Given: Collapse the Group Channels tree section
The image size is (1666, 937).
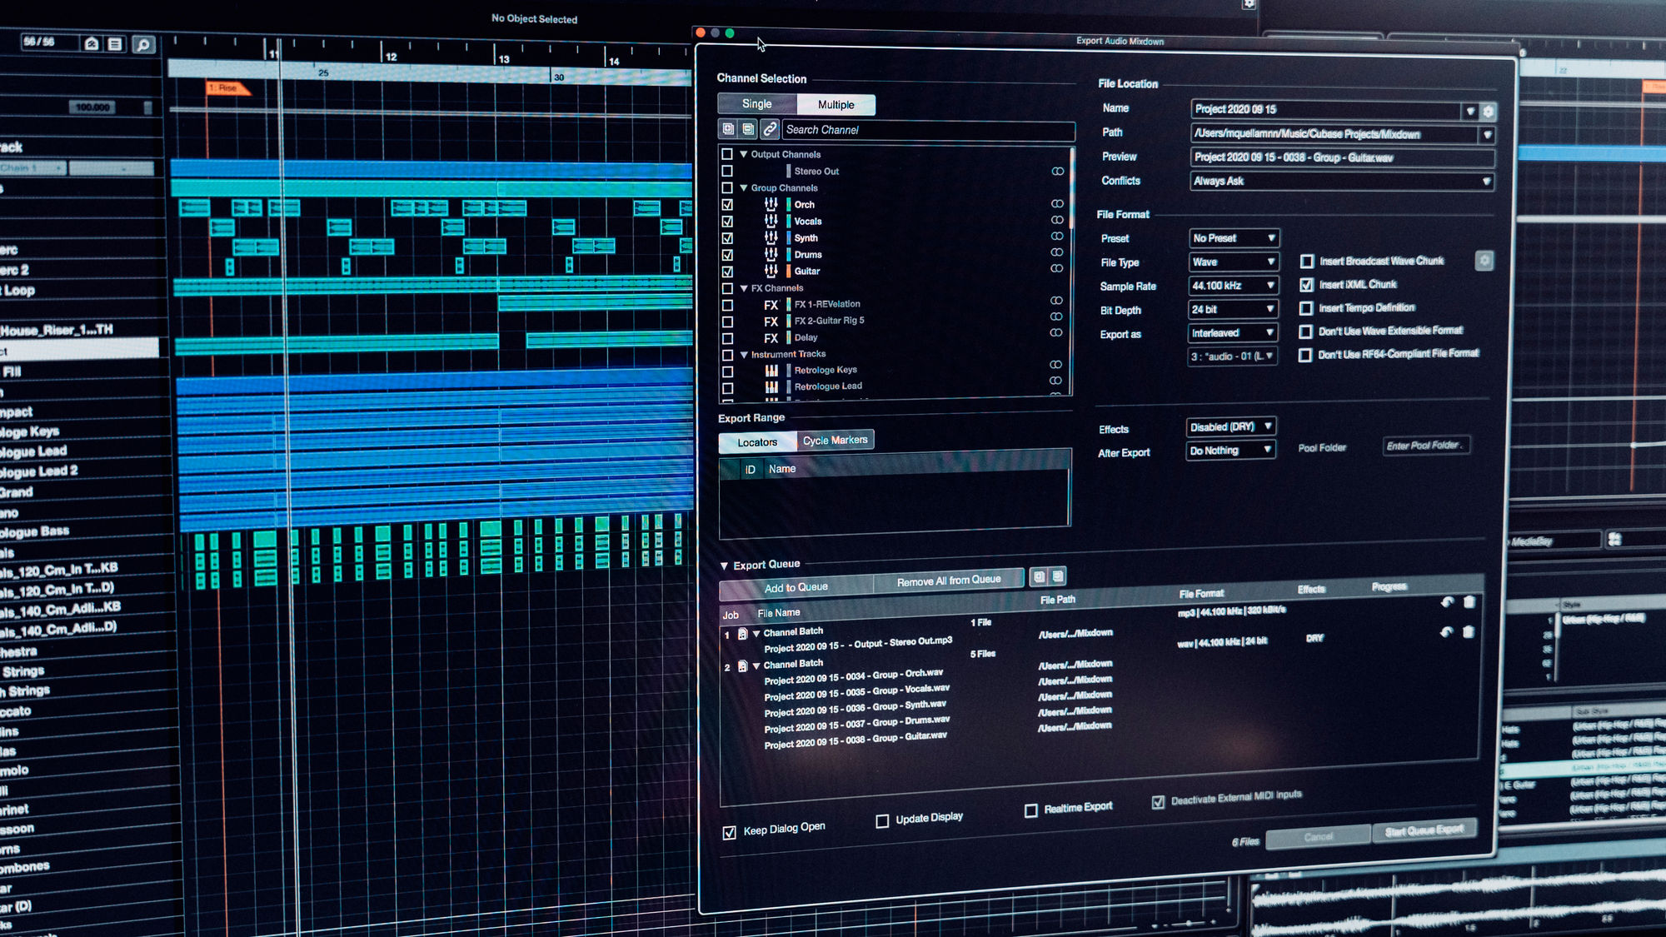Looking at the screenshot, I should click(744, 188).
